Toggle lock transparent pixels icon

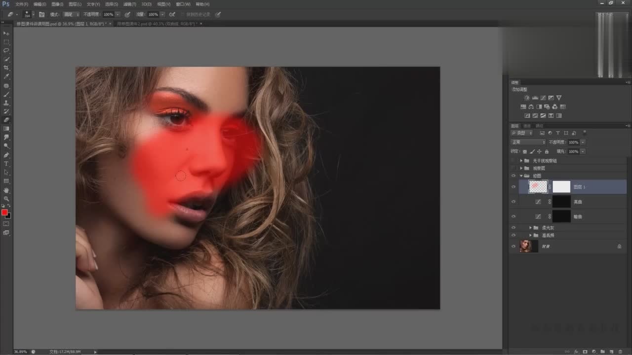[525, 151]
